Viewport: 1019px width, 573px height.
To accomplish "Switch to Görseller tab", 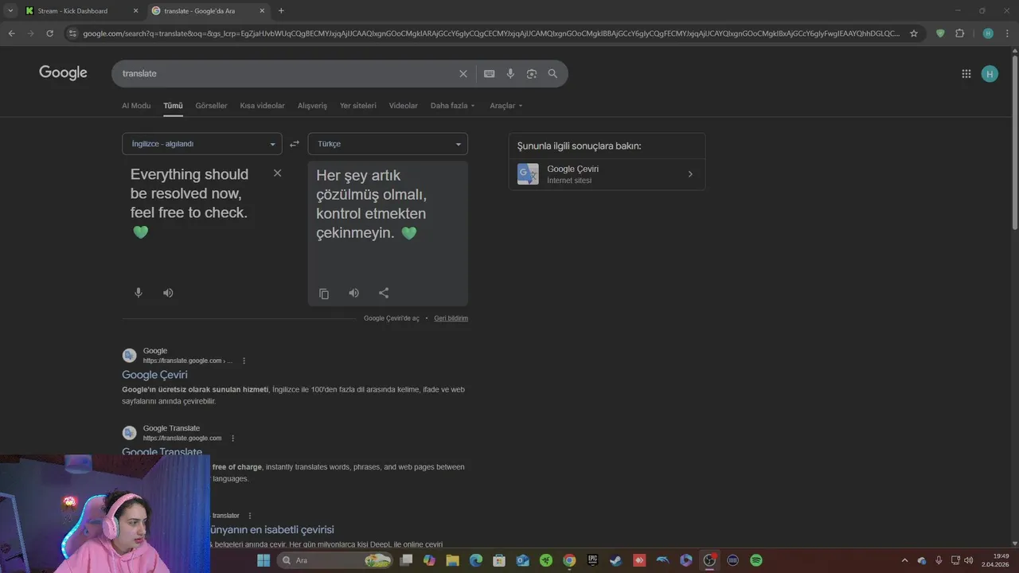I will click(x=211, y=106).
